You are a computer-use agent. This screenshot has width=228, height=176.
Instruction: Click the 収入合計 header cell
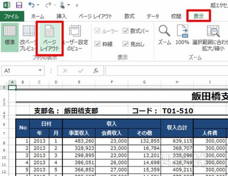(177, 128)
